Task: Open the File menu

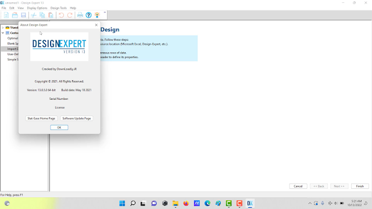Action: [x=4, y=8]
